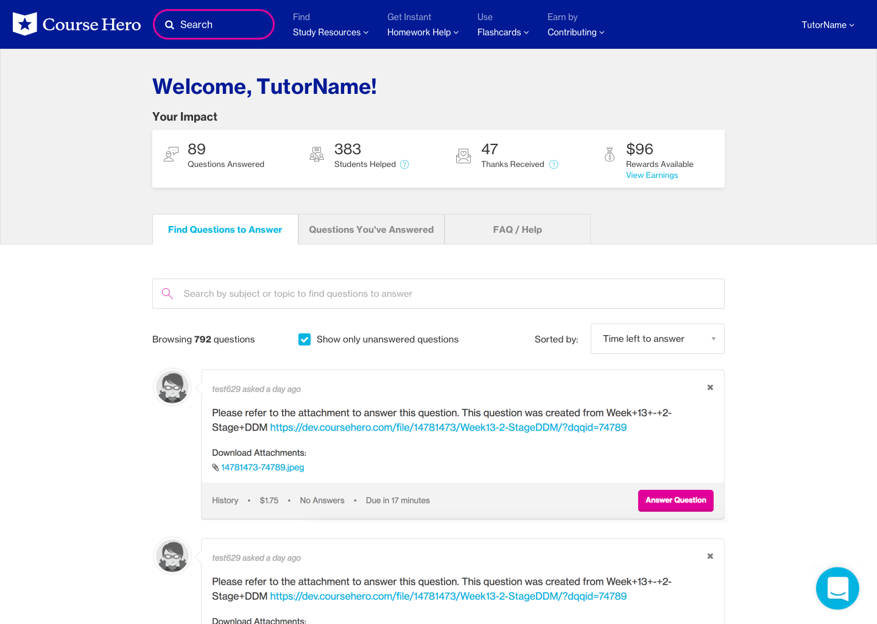Click second question's asker avatar
This screenshot has width=877, height=624.
coord(173,556)
